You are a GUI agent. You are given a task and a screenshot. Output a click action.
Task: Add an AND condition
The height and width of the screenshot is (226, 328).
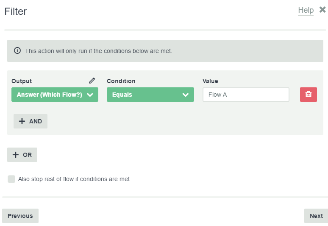pyautogui.click(x=31, y=121)
